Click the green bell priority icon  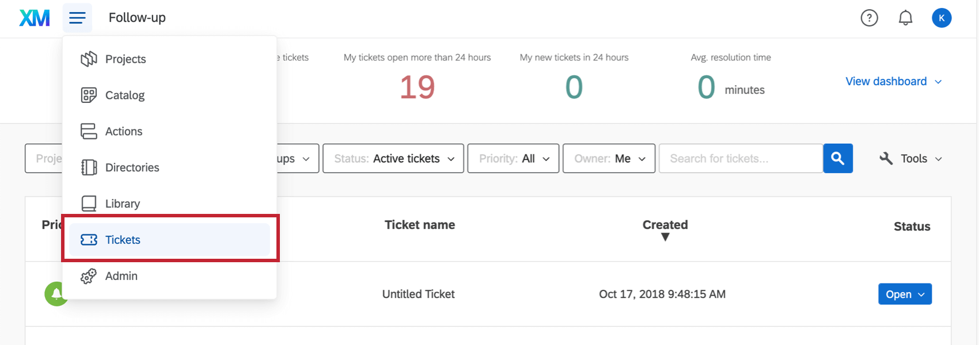pyautogui.click(x=56, y=294)
